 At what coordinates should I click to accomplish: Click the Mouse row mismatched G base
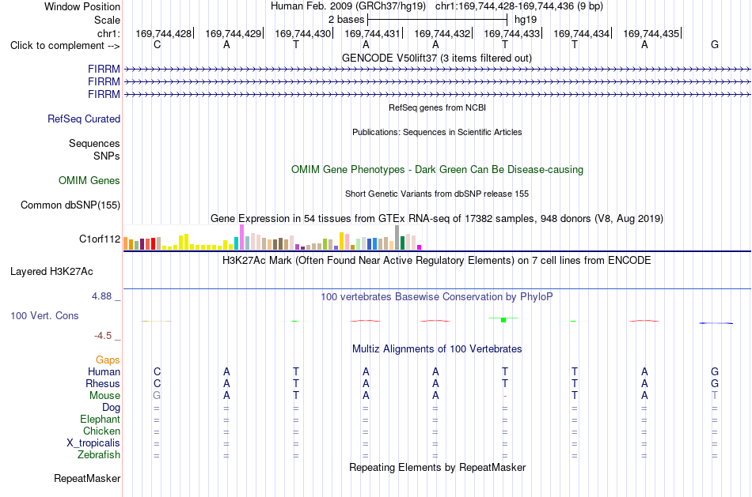[x=157, y=396]
